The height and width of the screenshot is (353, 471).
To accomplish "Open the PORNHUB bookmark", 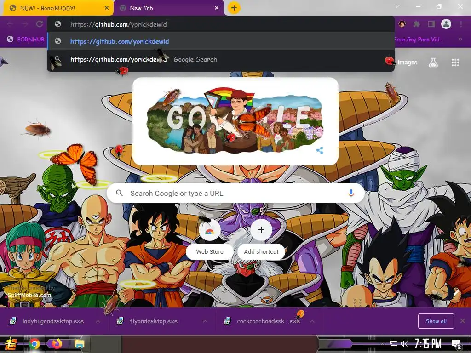I will coord(26,40).
